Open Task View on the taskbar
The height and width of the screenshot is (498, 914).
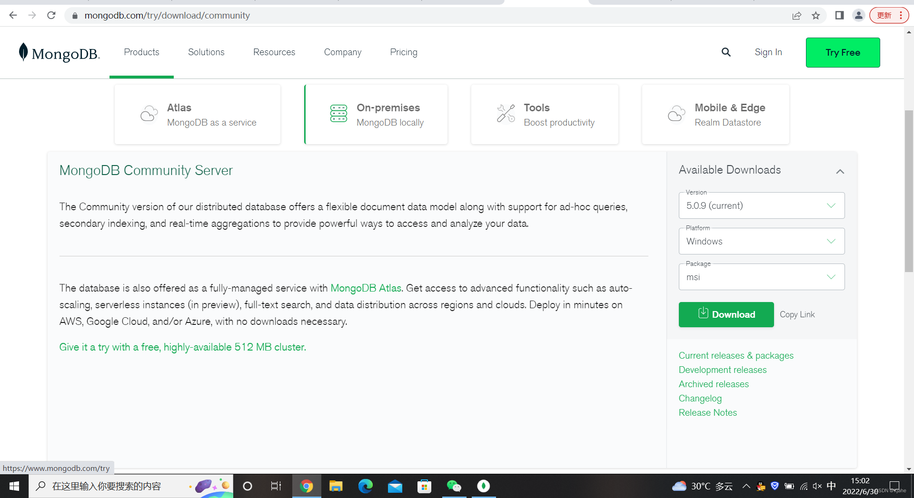276,486
